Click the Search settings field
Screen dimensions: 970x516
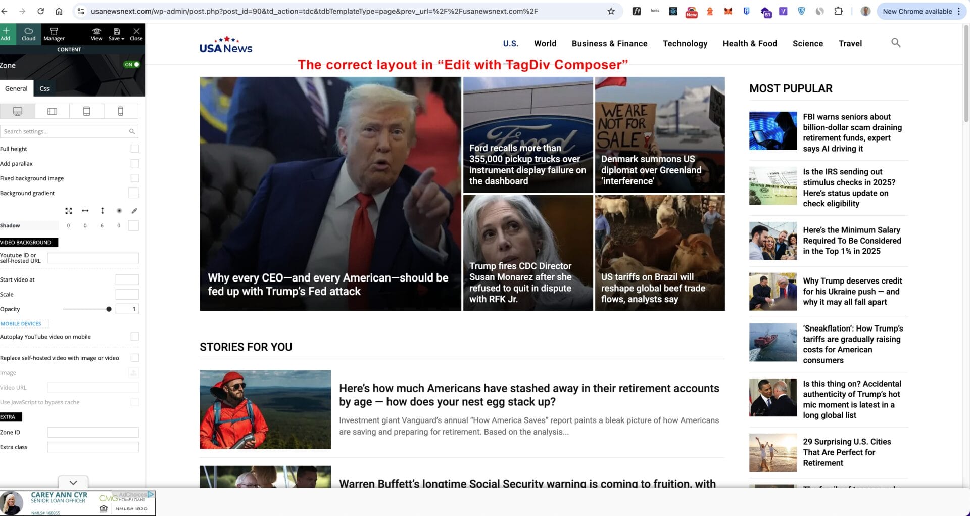coord(69,131)
